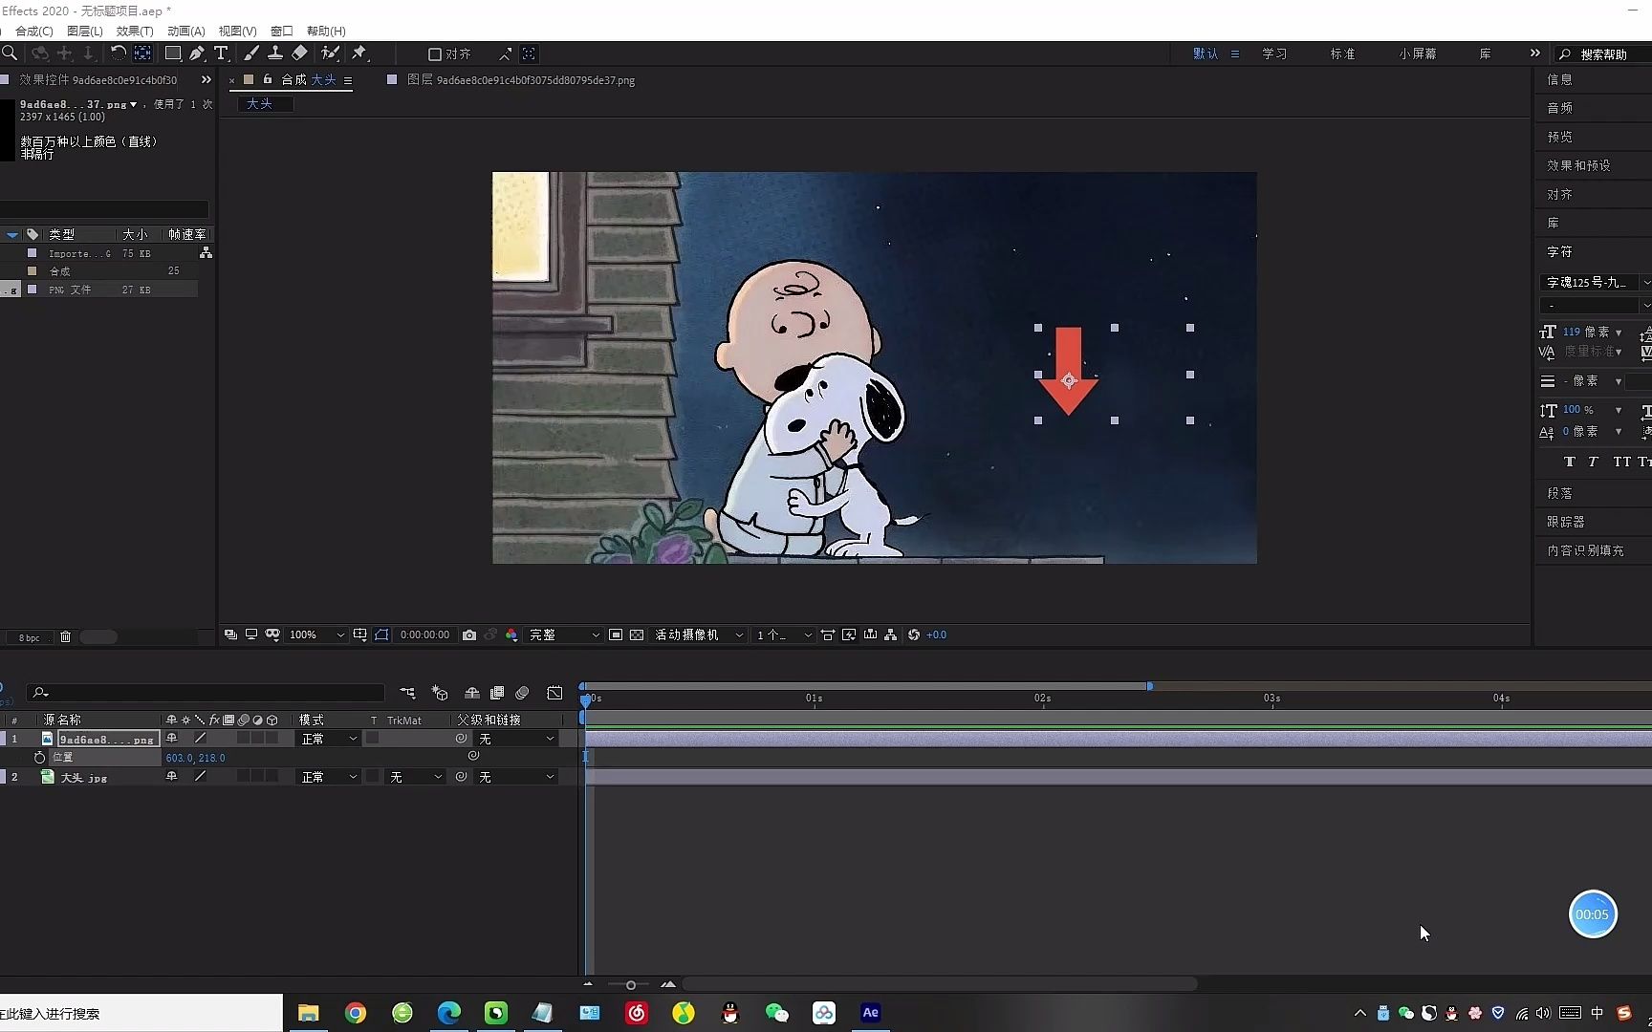Select the Pan Behind anchor point tool
This screenshot has height=1032, width=1652.
(142, 54)
